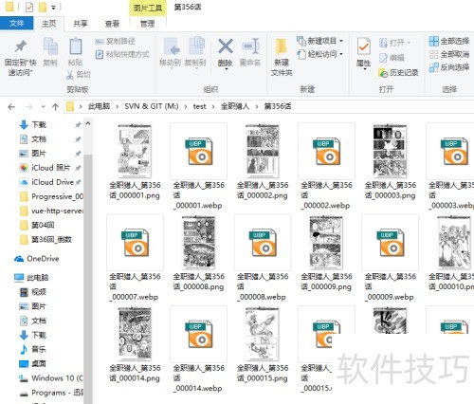The image size is (474, 404).
Task: Click Open (打开) in ribbon
Action: [394, 43]
